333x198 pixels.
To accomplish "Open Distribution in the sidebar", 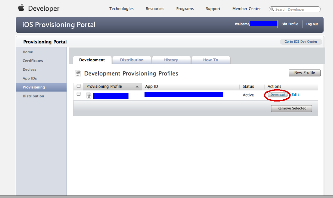I will [x=33, y=96].
